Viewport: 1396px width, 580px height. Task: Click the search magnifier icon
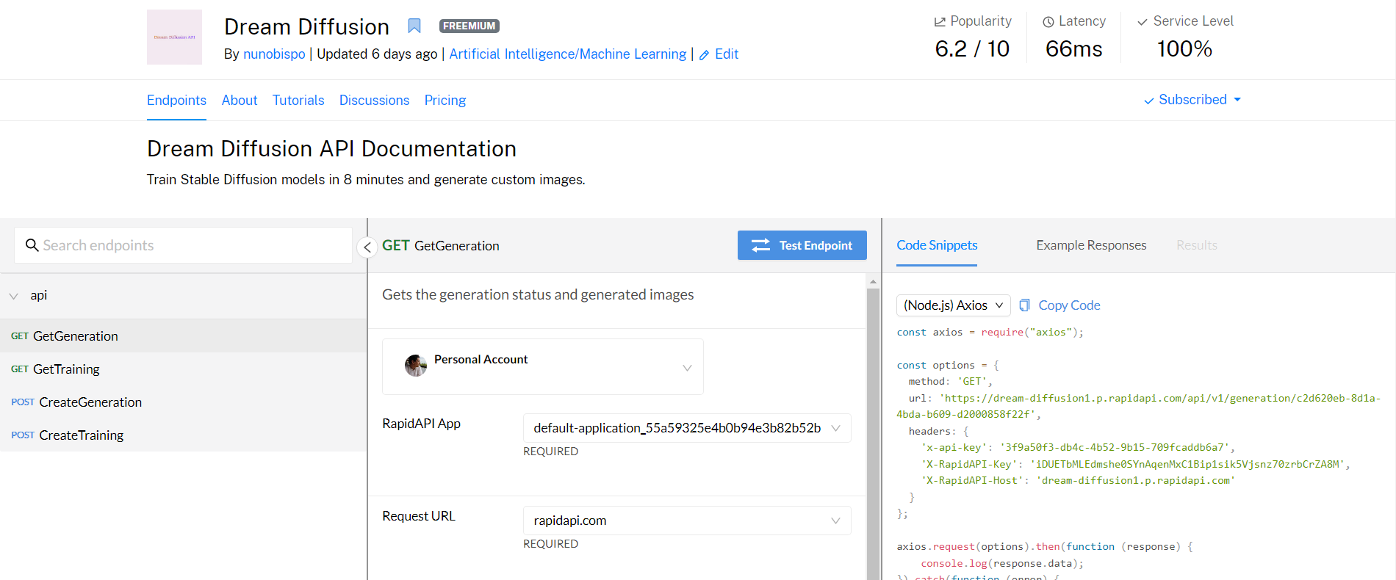(32, 245)
